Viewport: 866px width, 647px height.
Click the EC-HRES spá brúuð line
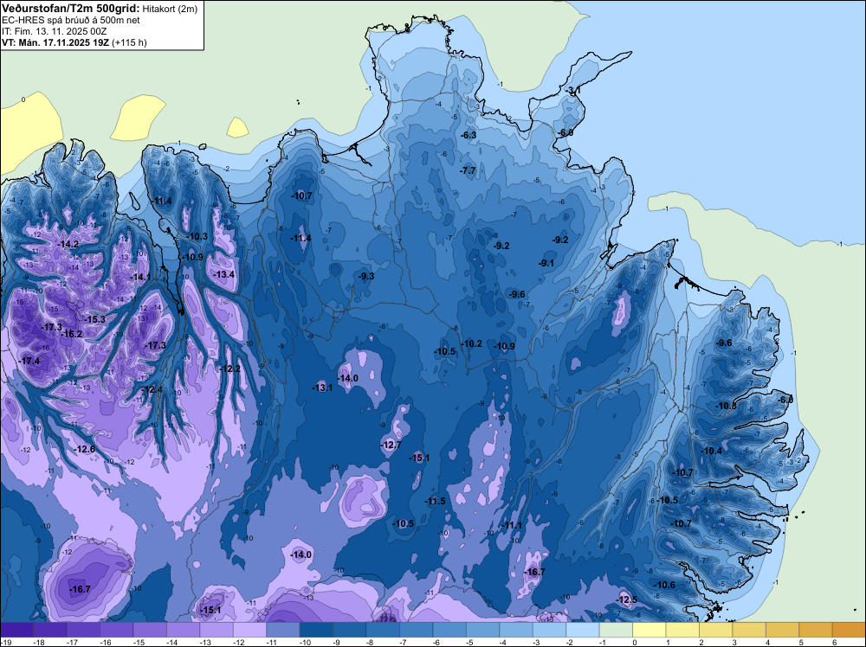(71, 21)
